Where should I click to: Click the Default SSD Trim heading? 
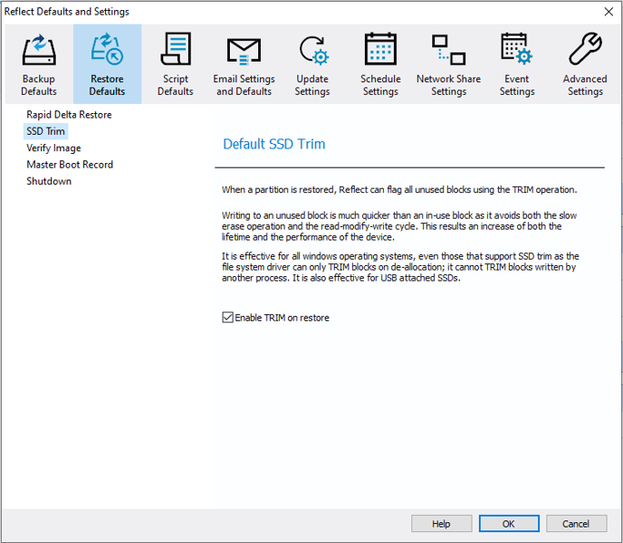(x=274, y=144)
